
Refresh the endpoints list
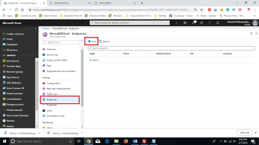[104, 41]
